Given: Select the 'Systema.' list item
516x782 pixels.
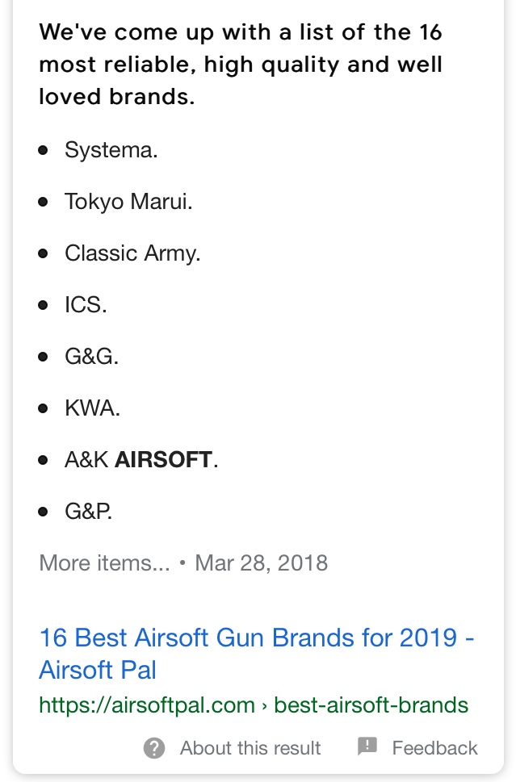Looking at the screenshot, I should click(111, 150).
